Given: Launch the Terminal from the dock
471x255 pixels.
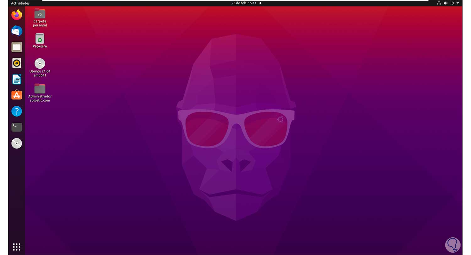Looking at the screenshot, I should coord(17,127).
